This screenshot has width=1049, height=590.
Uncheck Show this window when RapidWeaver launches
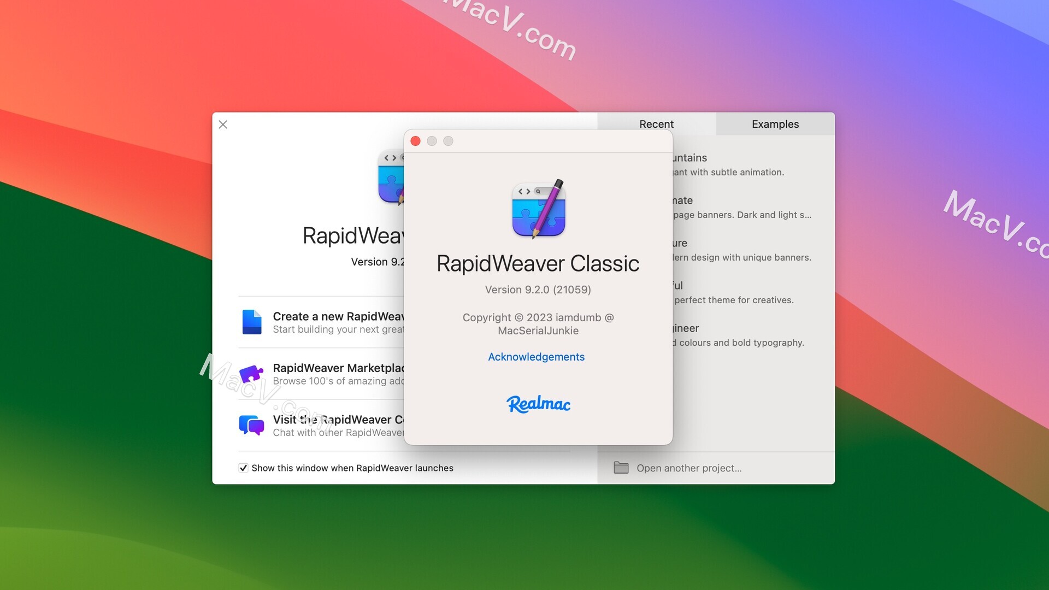point(243,468)
